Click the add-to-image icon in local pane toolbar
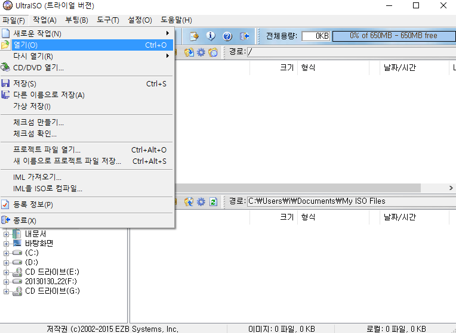This screenshot has width=456, height=333. 189,201
